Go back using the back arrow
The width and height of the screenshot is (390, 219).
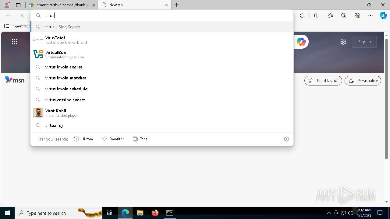(x=9, y=16)
